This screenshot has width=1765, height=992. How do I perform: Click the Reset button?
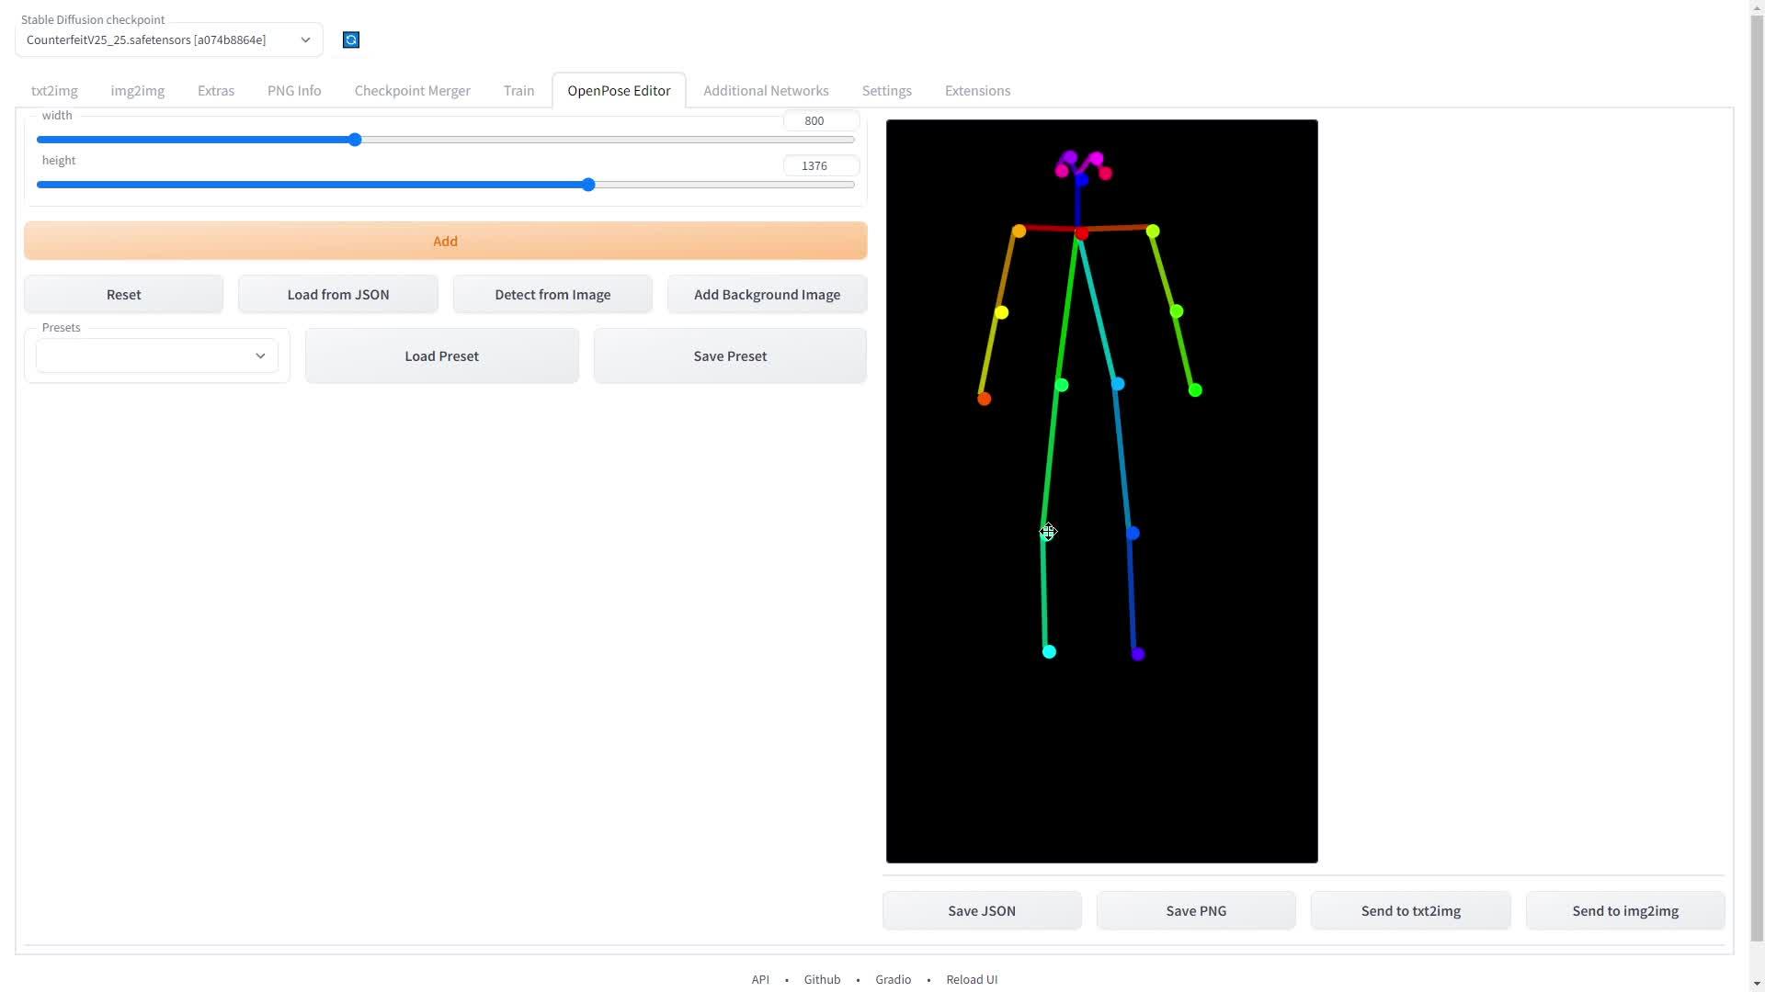[x=123, y=294]
